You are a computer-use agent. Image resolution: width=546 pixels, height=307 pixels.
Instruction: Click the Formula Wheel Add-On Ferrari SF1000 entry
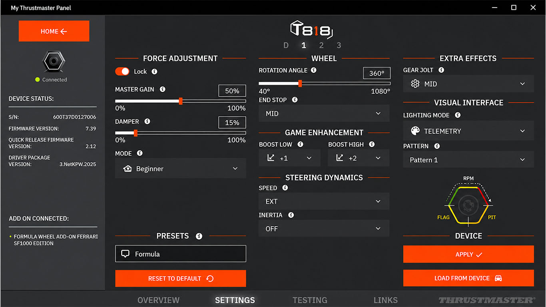(x=56, y=240)
